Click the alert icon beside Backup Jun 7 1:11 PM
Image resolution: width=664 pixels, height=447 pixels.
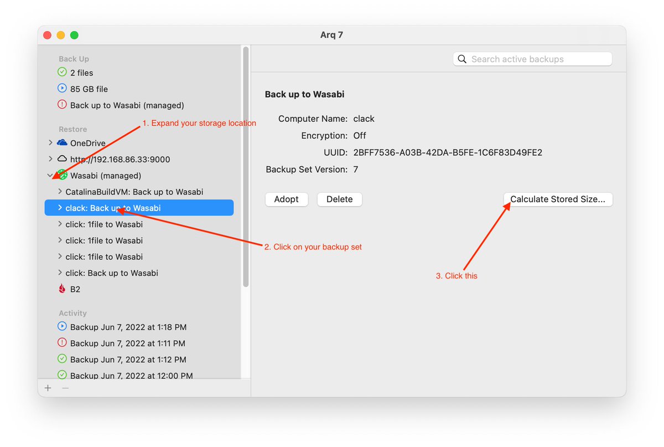62,343
